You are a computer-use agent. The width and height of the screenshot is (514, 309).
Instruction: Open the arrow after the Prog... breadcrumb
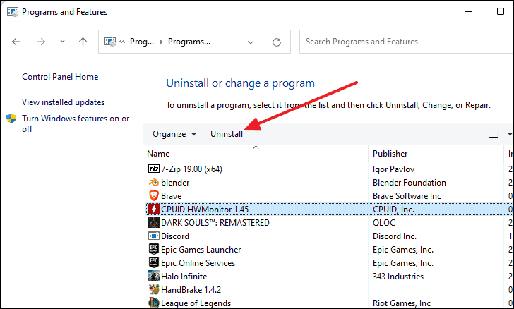[x=161, y=42]
